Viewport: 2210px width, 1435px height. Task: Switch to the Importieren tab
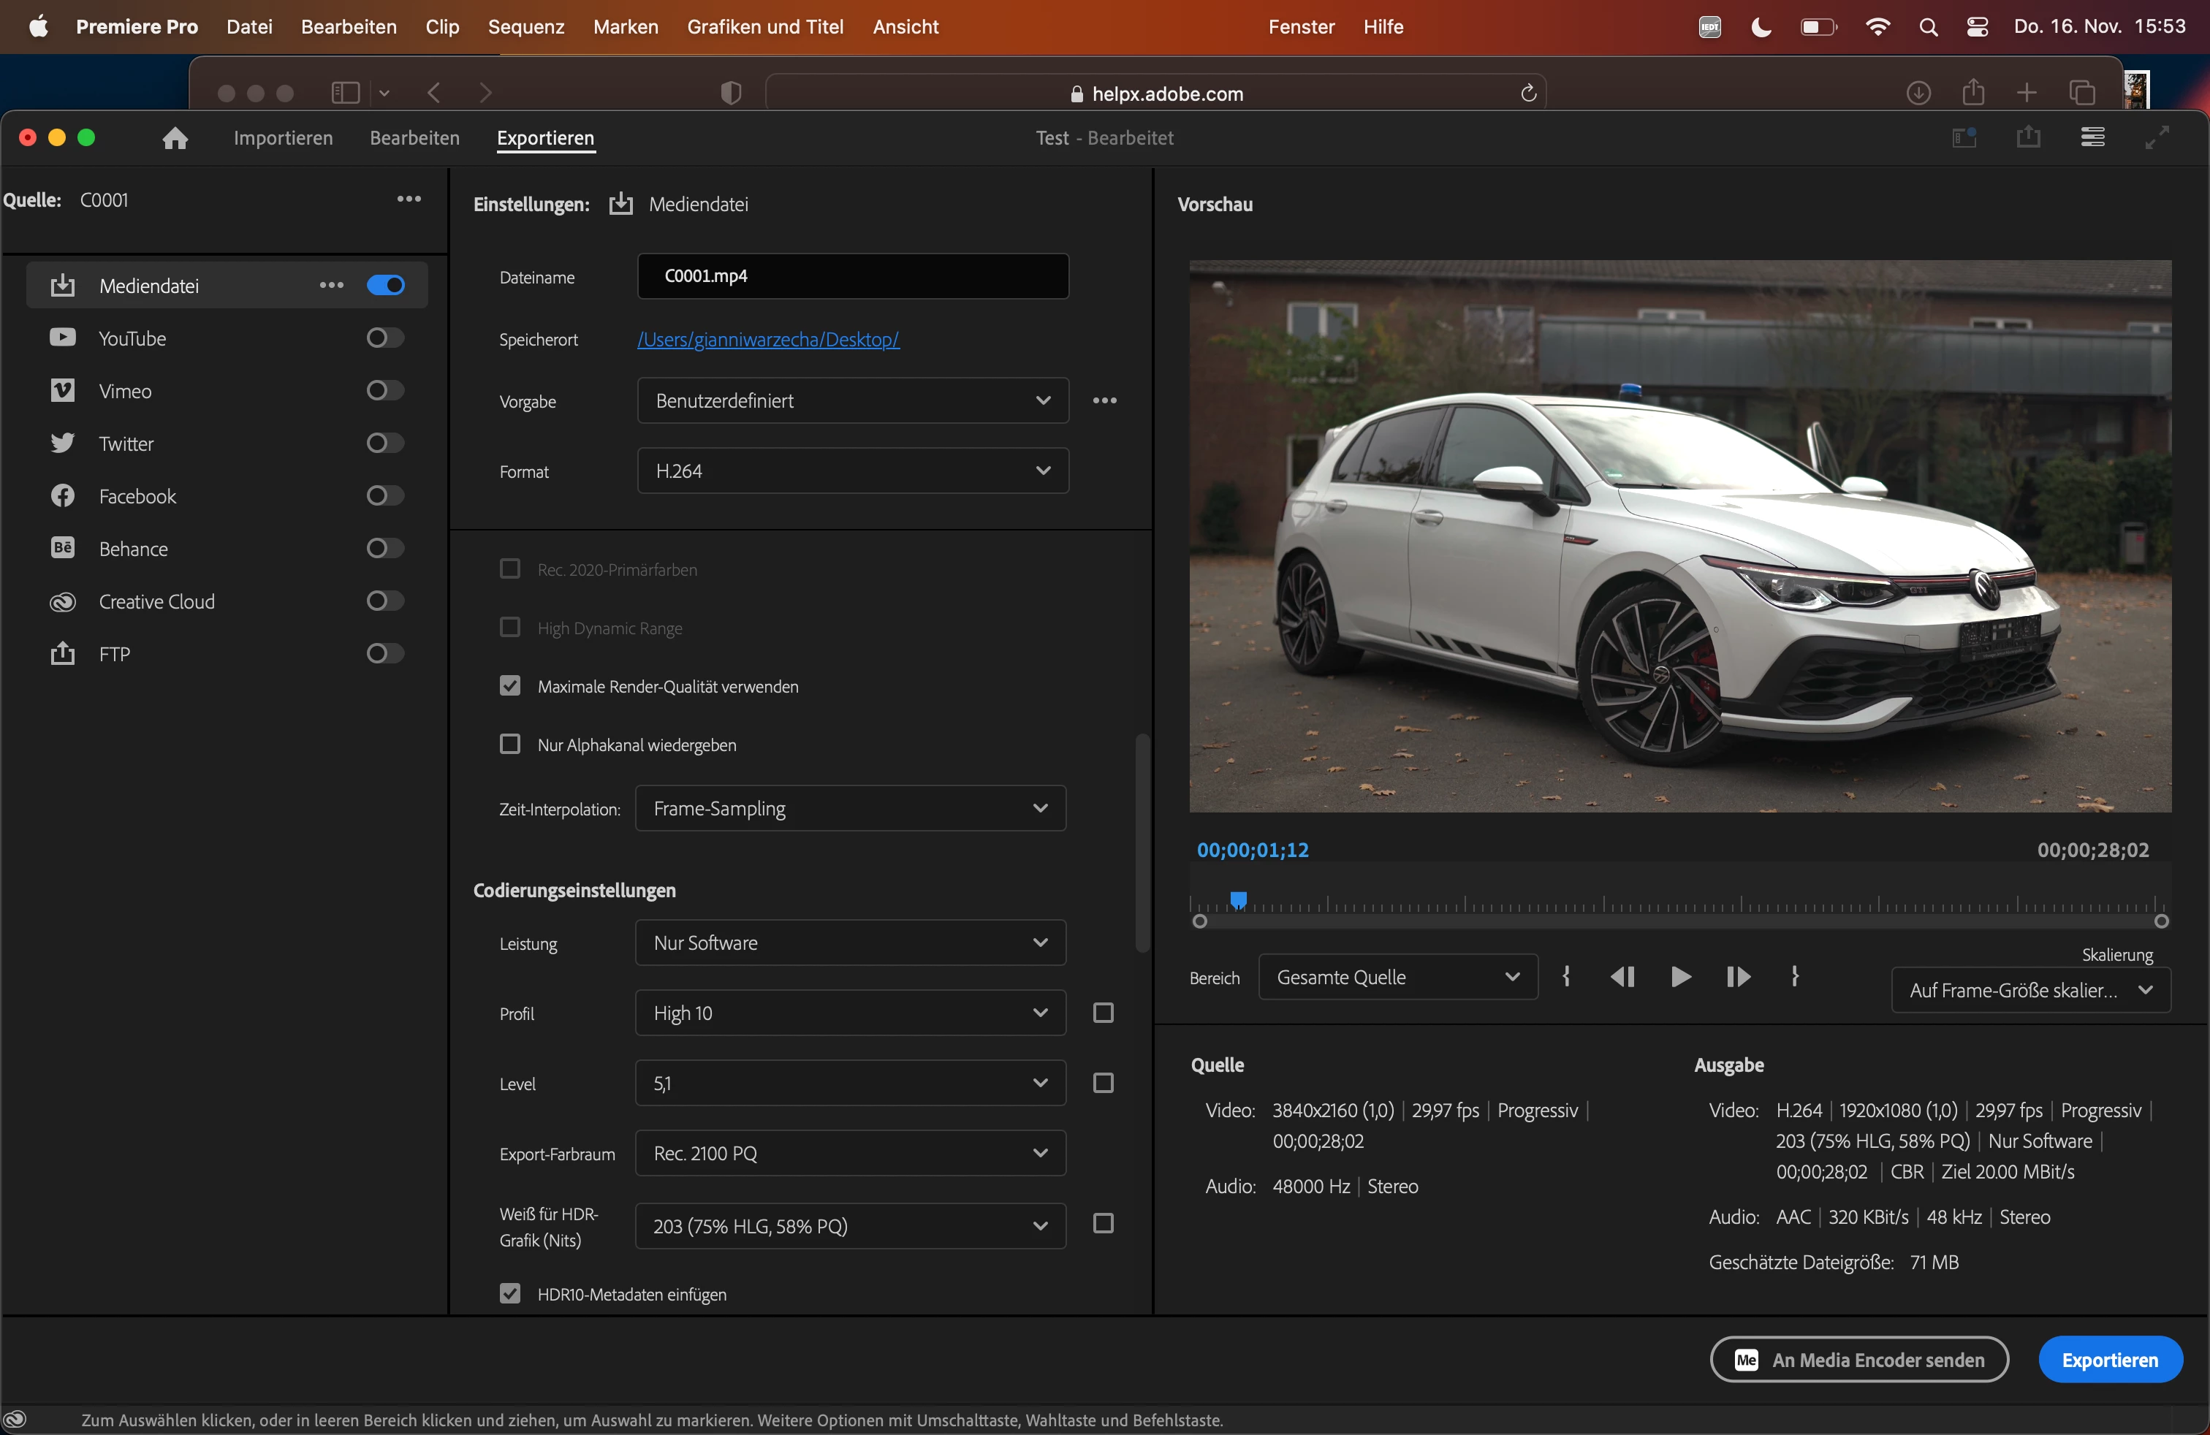(284, 137)
